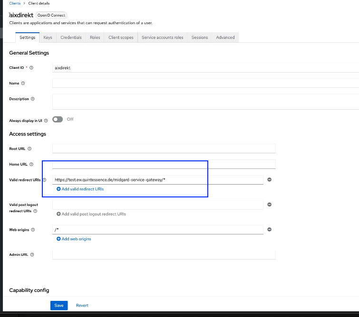Navigate to Clients breadcrumb link

coord(15,3)
